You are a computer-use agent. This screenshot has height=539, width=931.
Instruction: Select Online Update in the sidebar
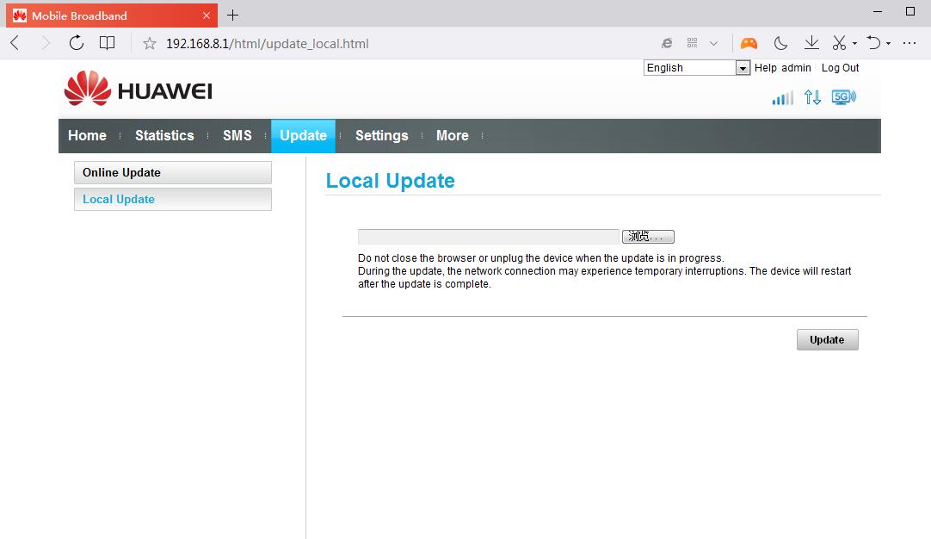[x=172, y=172]
